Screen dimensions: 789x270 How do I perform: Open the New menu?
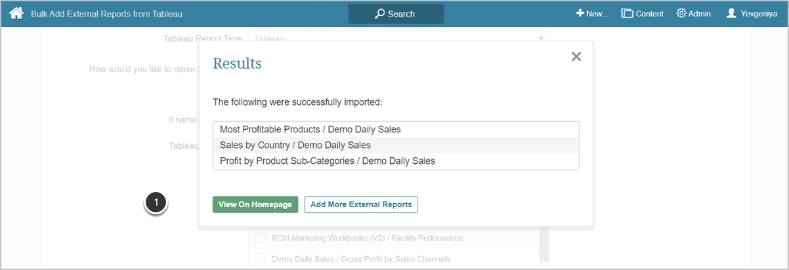click(592, 14)
